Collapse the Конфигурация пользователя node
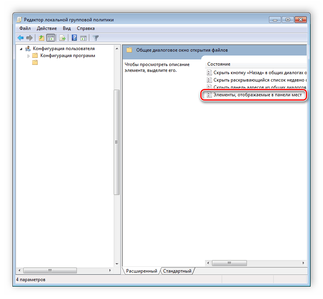The height and width of the screenshot is (299, 323). pyautogui.click(x=21, y=49)
